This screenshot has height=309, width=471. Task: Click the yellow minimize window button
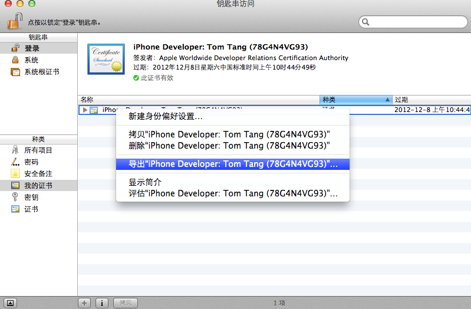click(20, 4)
